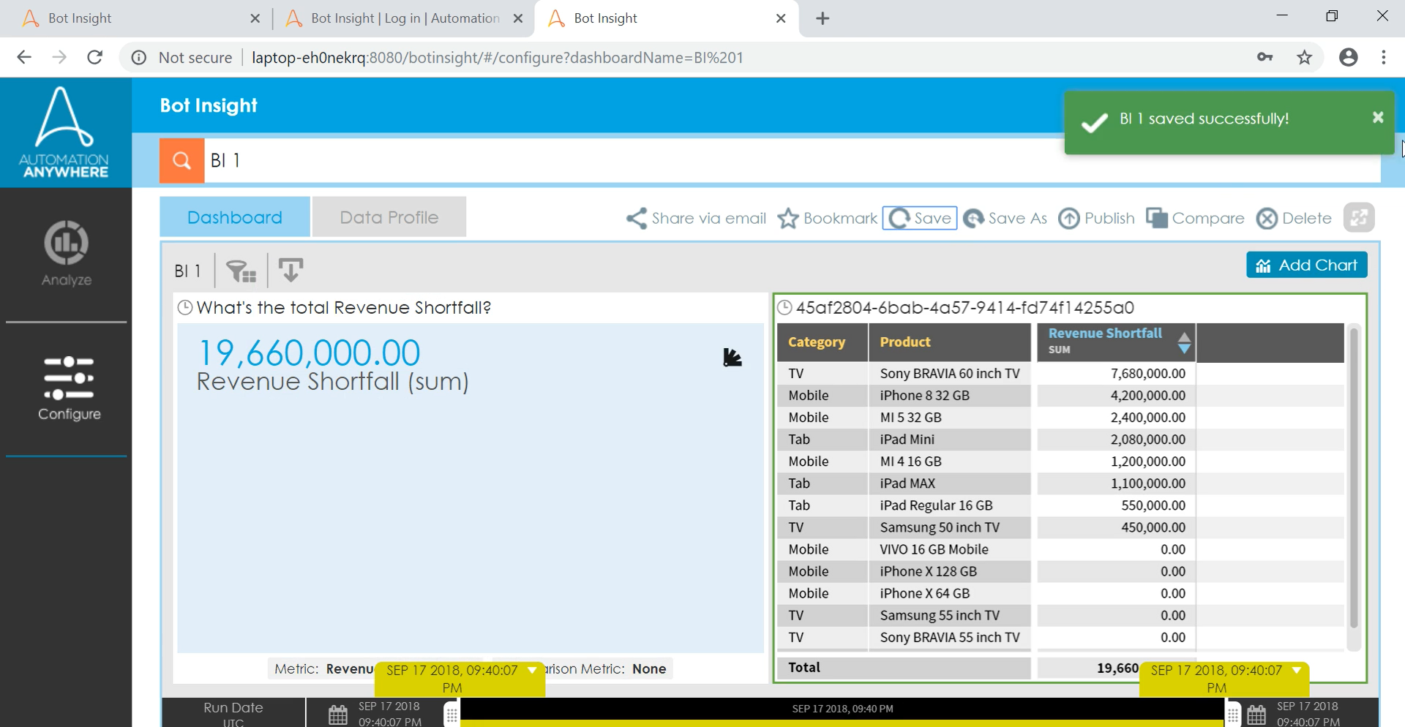Dismiss the "BI 1 saved successfully!" notification
The width and height of the screenshot is (1405, 727).
coord(1378,117)
